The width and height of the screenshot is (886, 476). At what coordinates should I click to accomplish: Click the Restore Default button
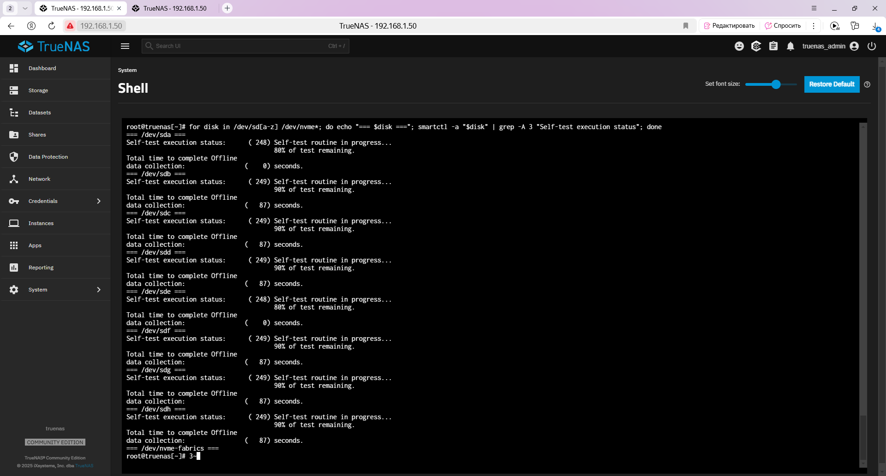point(832,84)
